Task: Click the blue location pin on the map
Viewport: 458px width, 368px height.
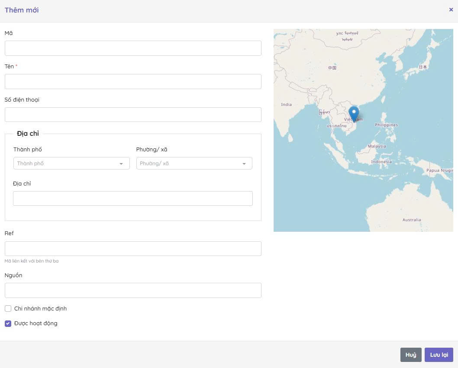Action: tap(354, 114)
